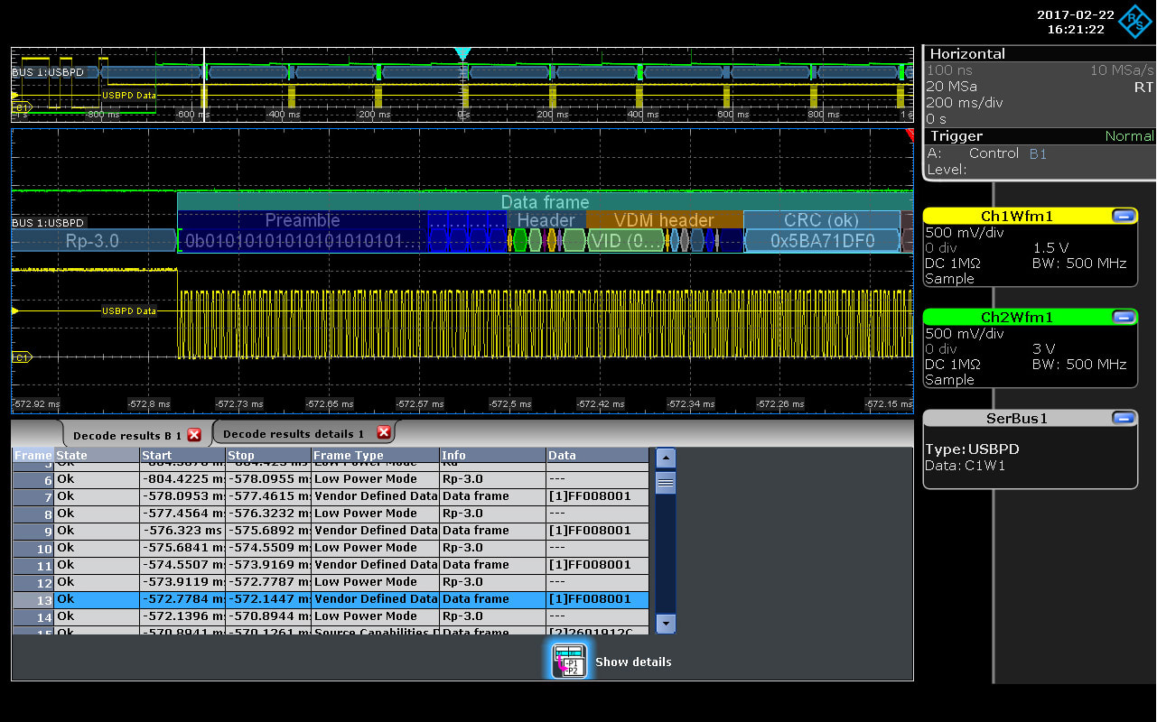Click the Preamble decode segment

click(x=302, y=220)
